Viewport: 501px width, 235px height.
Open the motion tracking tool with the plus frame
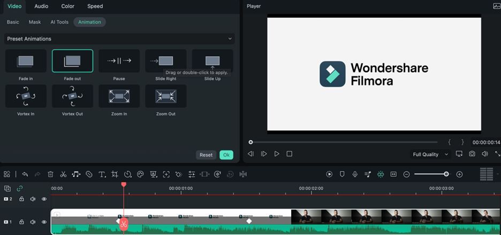(166, 174)
